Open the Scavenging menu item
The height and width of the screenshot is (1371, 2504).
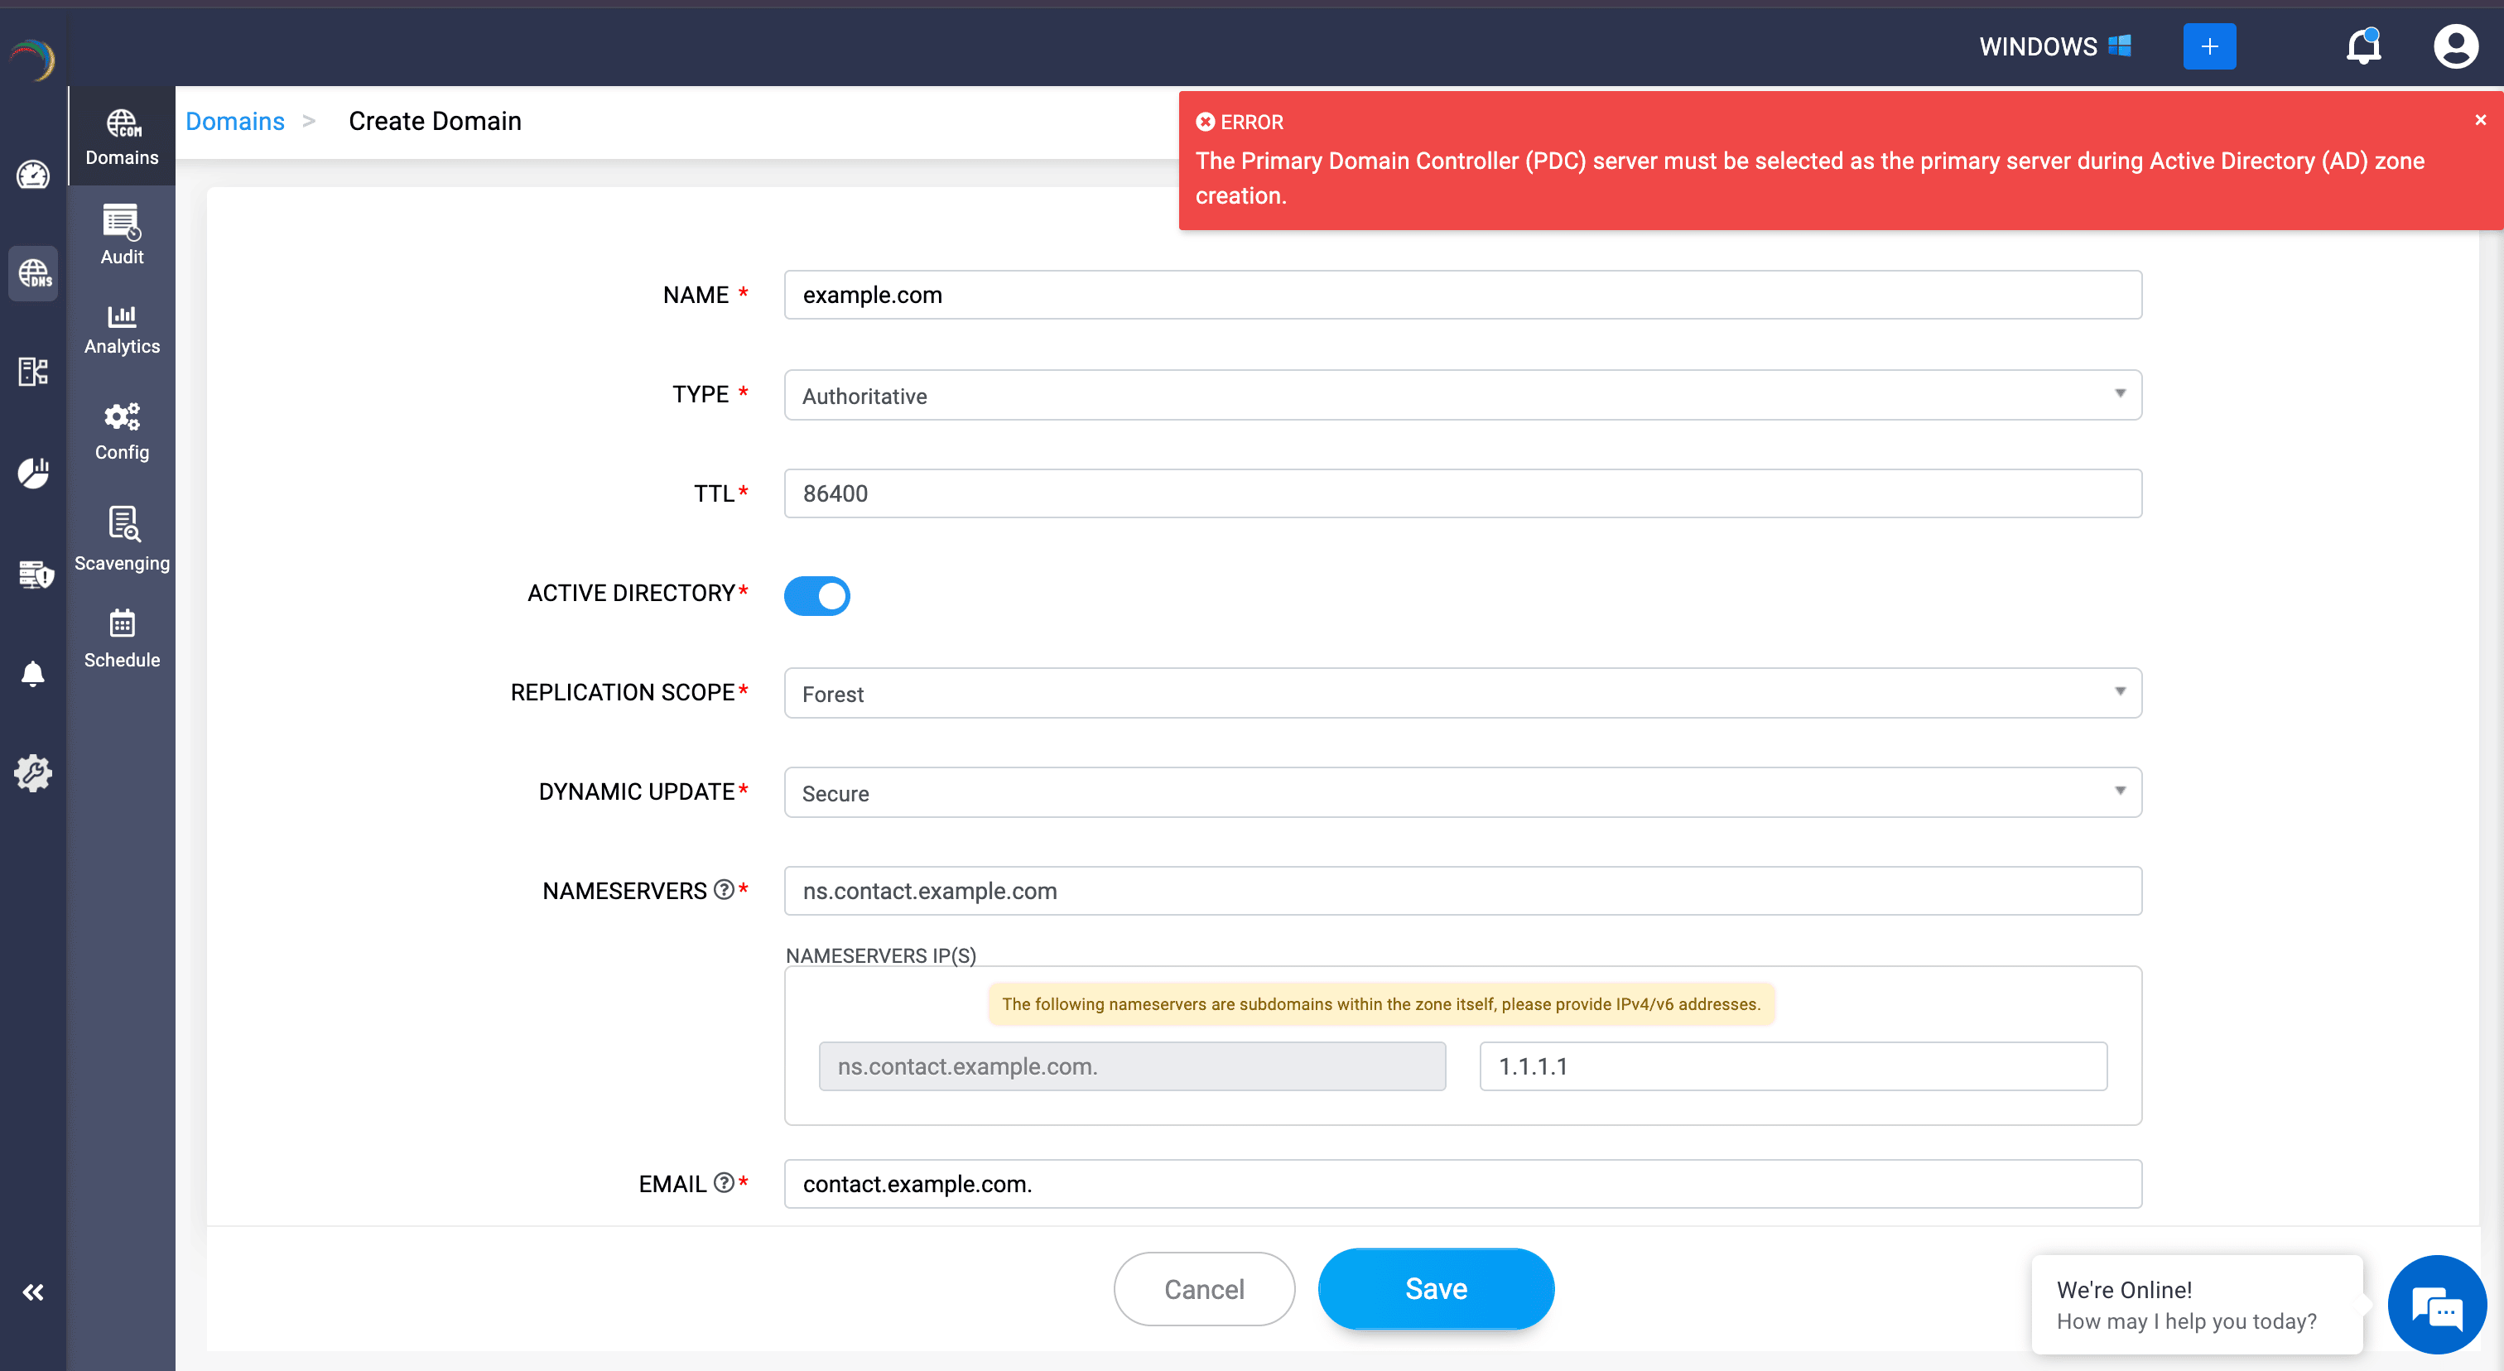pos(122,538)
